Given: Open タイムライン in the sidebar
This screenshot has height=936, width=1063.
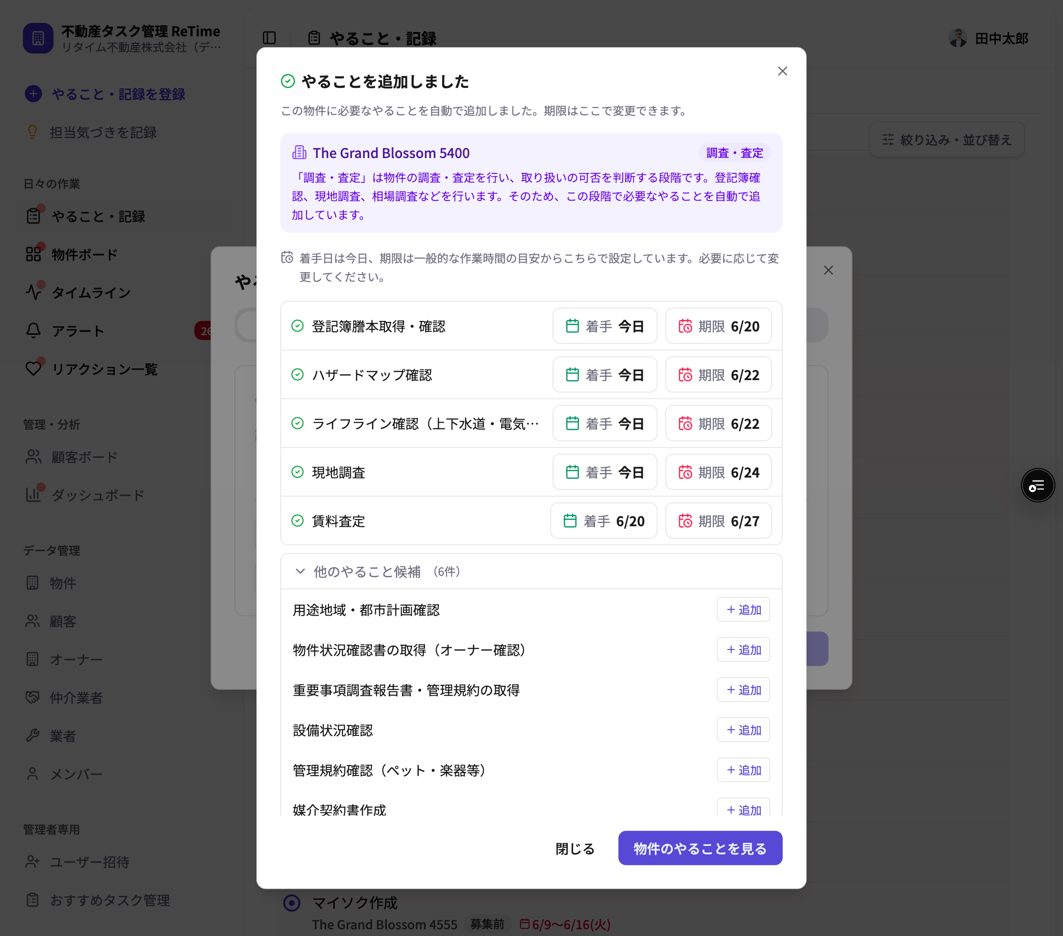Looking at the screenshot, I should click(x=91, y=293).
